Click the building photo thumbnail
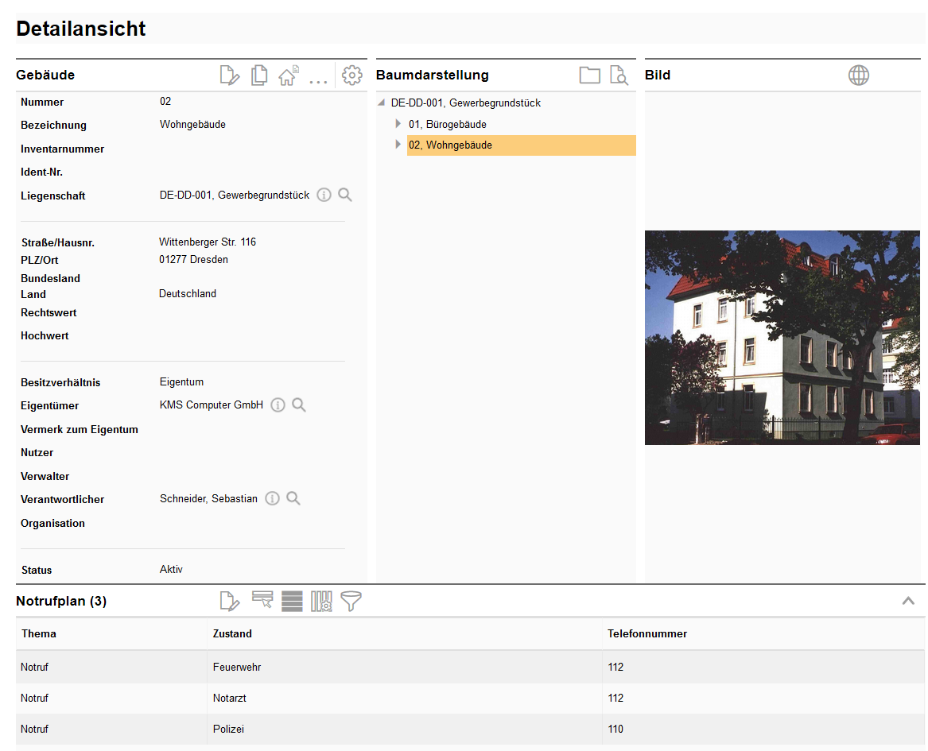The height and width of the screenshot is (751, 928). tap(782, 338)
